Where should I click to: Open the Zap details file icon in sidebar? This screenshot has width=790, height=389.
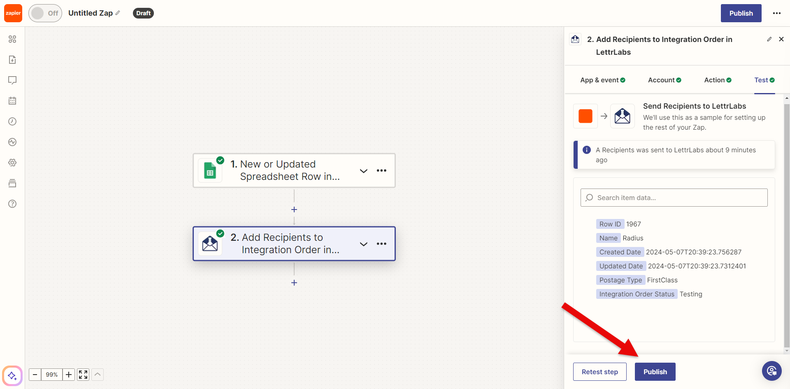point(12,60)
